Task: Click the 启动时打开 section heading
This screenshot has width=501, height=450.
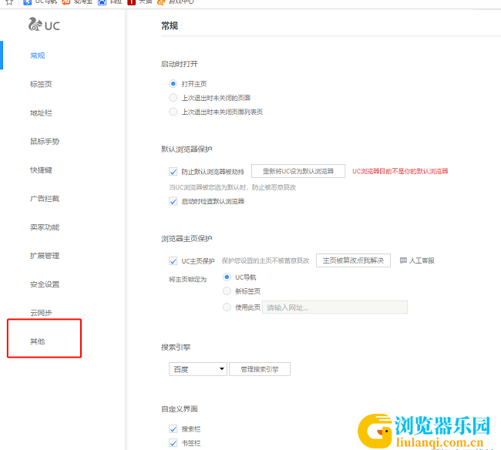Action: [x=180, y=64]
